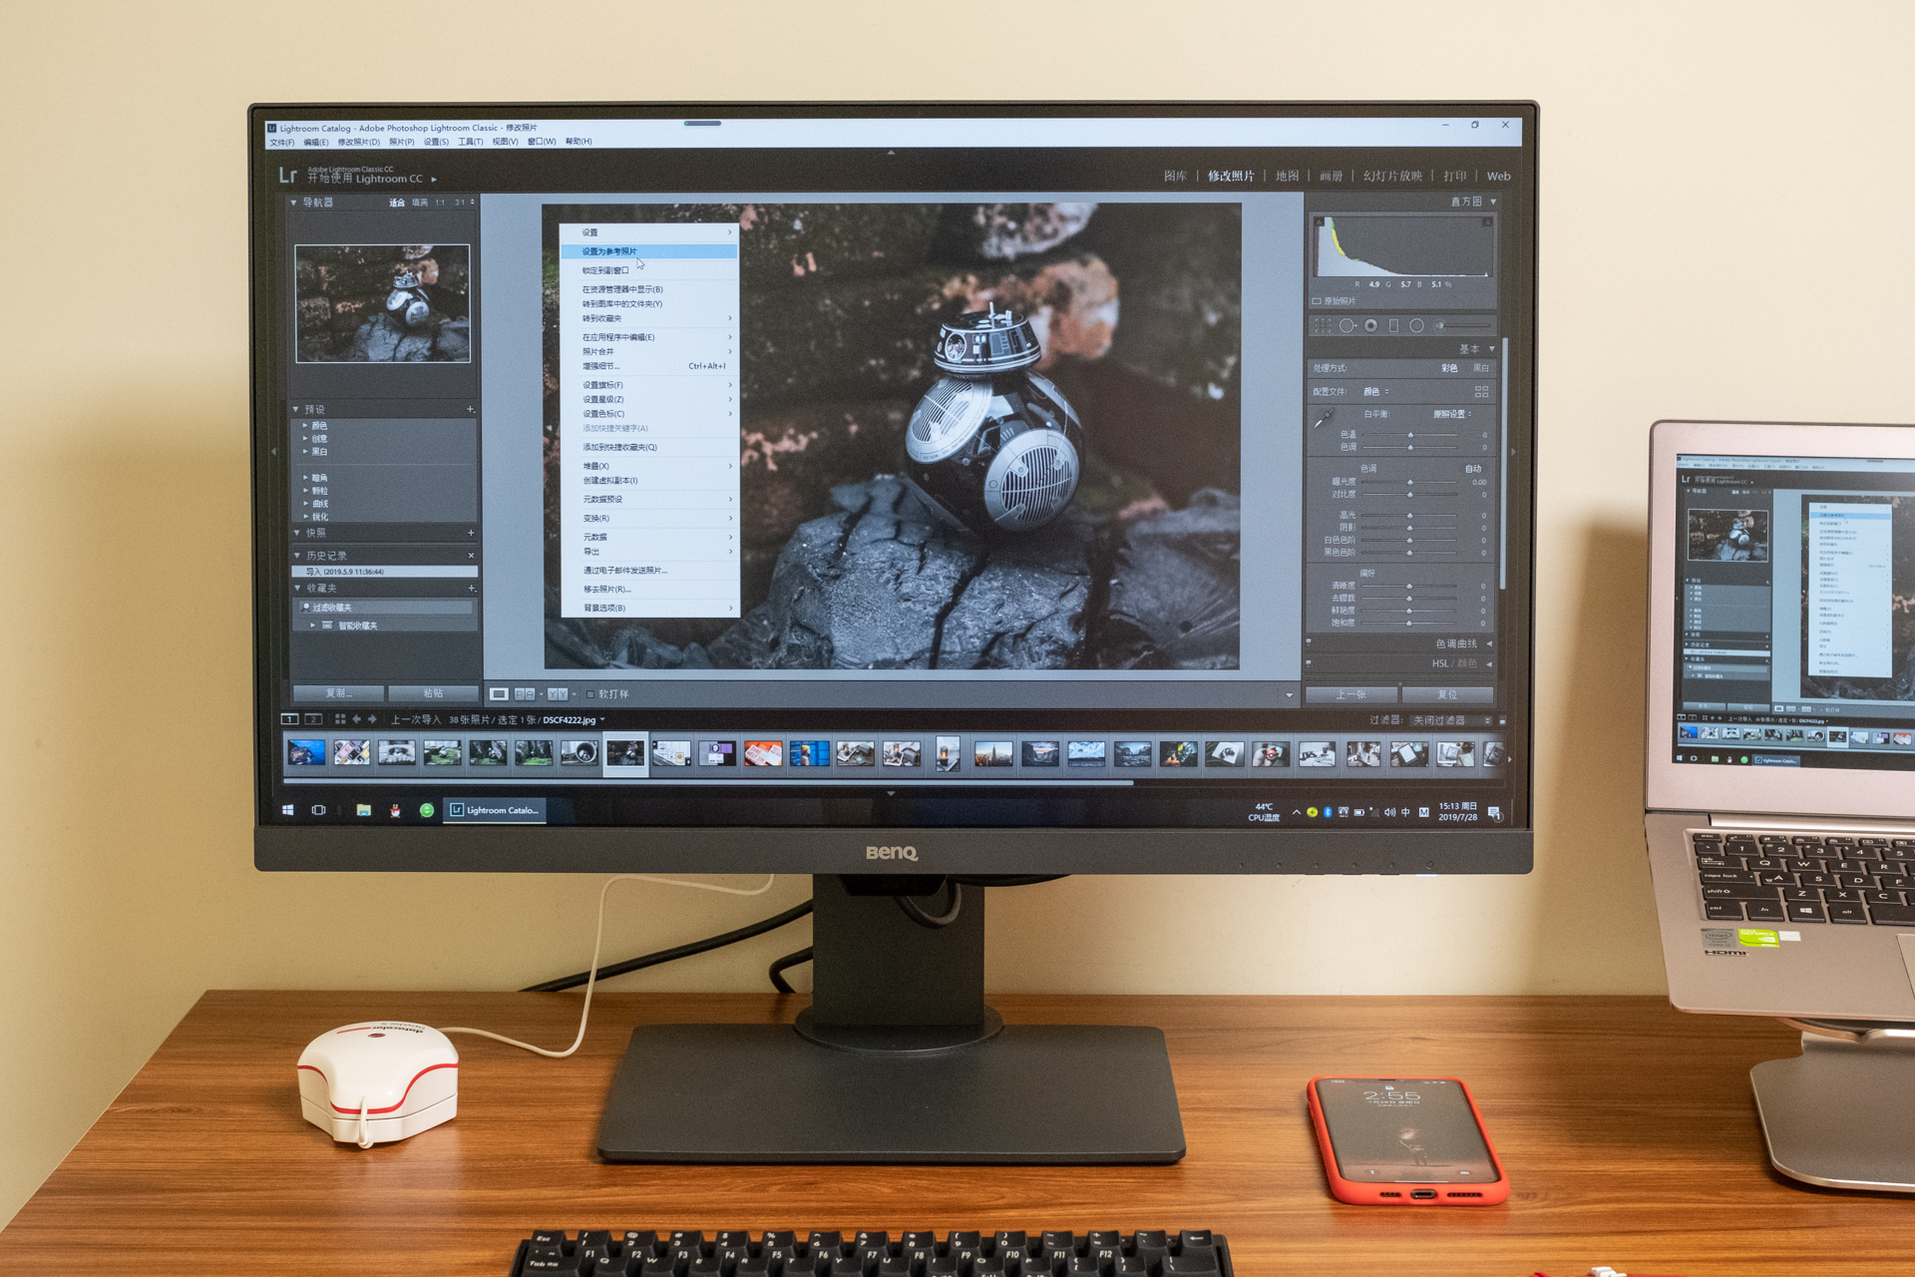Viewport: 1915px width, 1277px height.
Task: Switch treatment to 黑白
Action: [x=1481, y=368]
